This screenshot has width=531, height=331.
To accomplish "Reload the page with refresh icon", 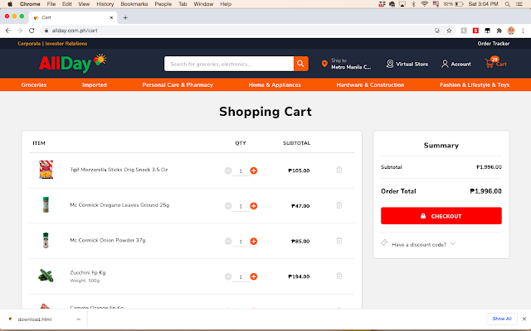I will click(32, 31).
